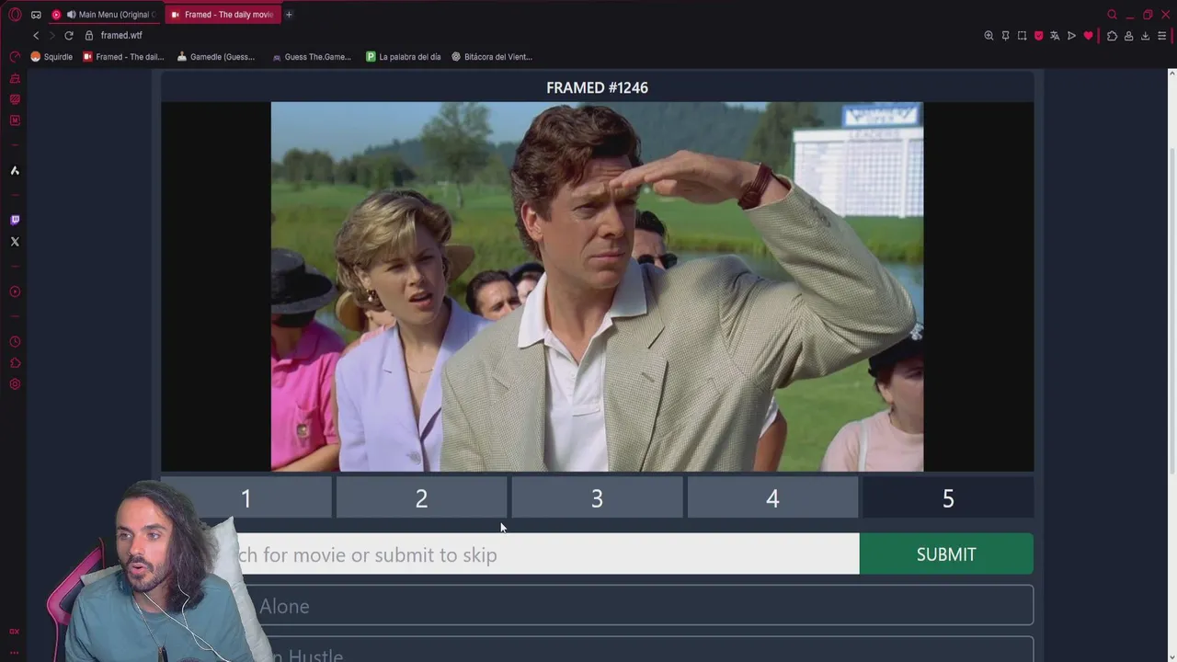Open the Twitch sidebar icon

pos(15,220)
